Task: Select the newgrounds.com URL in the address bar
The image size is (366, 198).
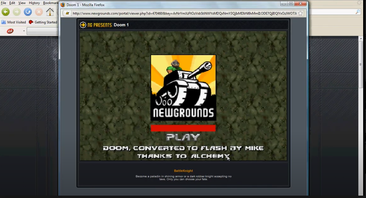Action: tap(184, 13)
